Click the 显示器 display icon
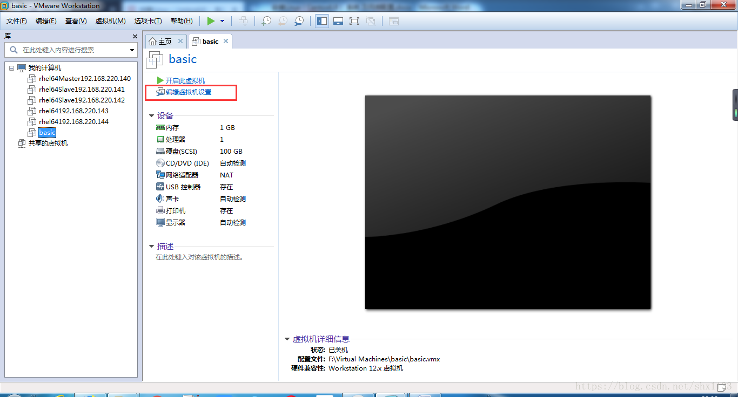 160,223
